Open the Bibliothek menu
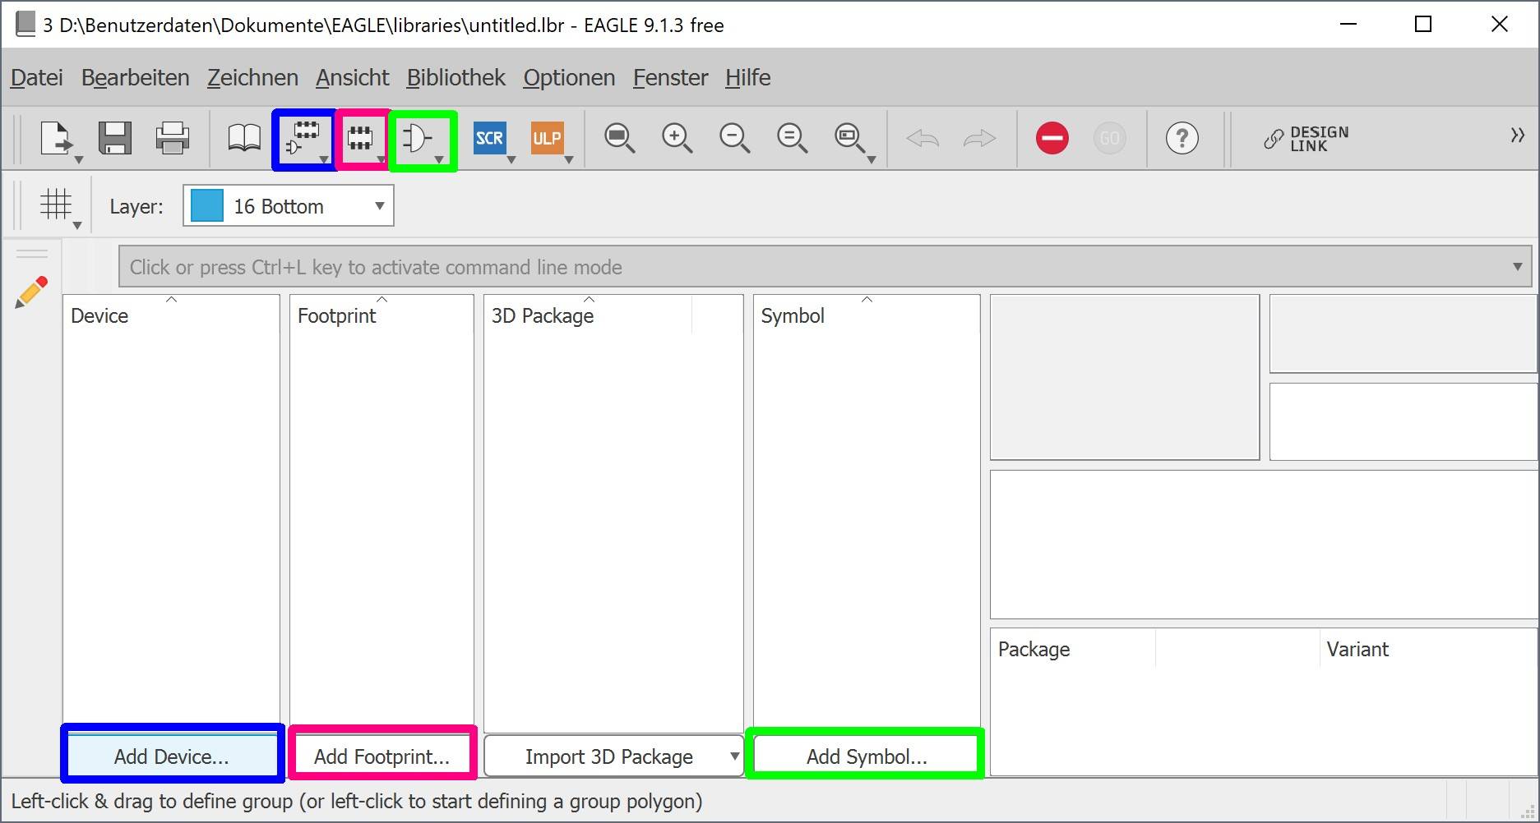This screenshot has height=823, width=1540. (x=456, y=78)
